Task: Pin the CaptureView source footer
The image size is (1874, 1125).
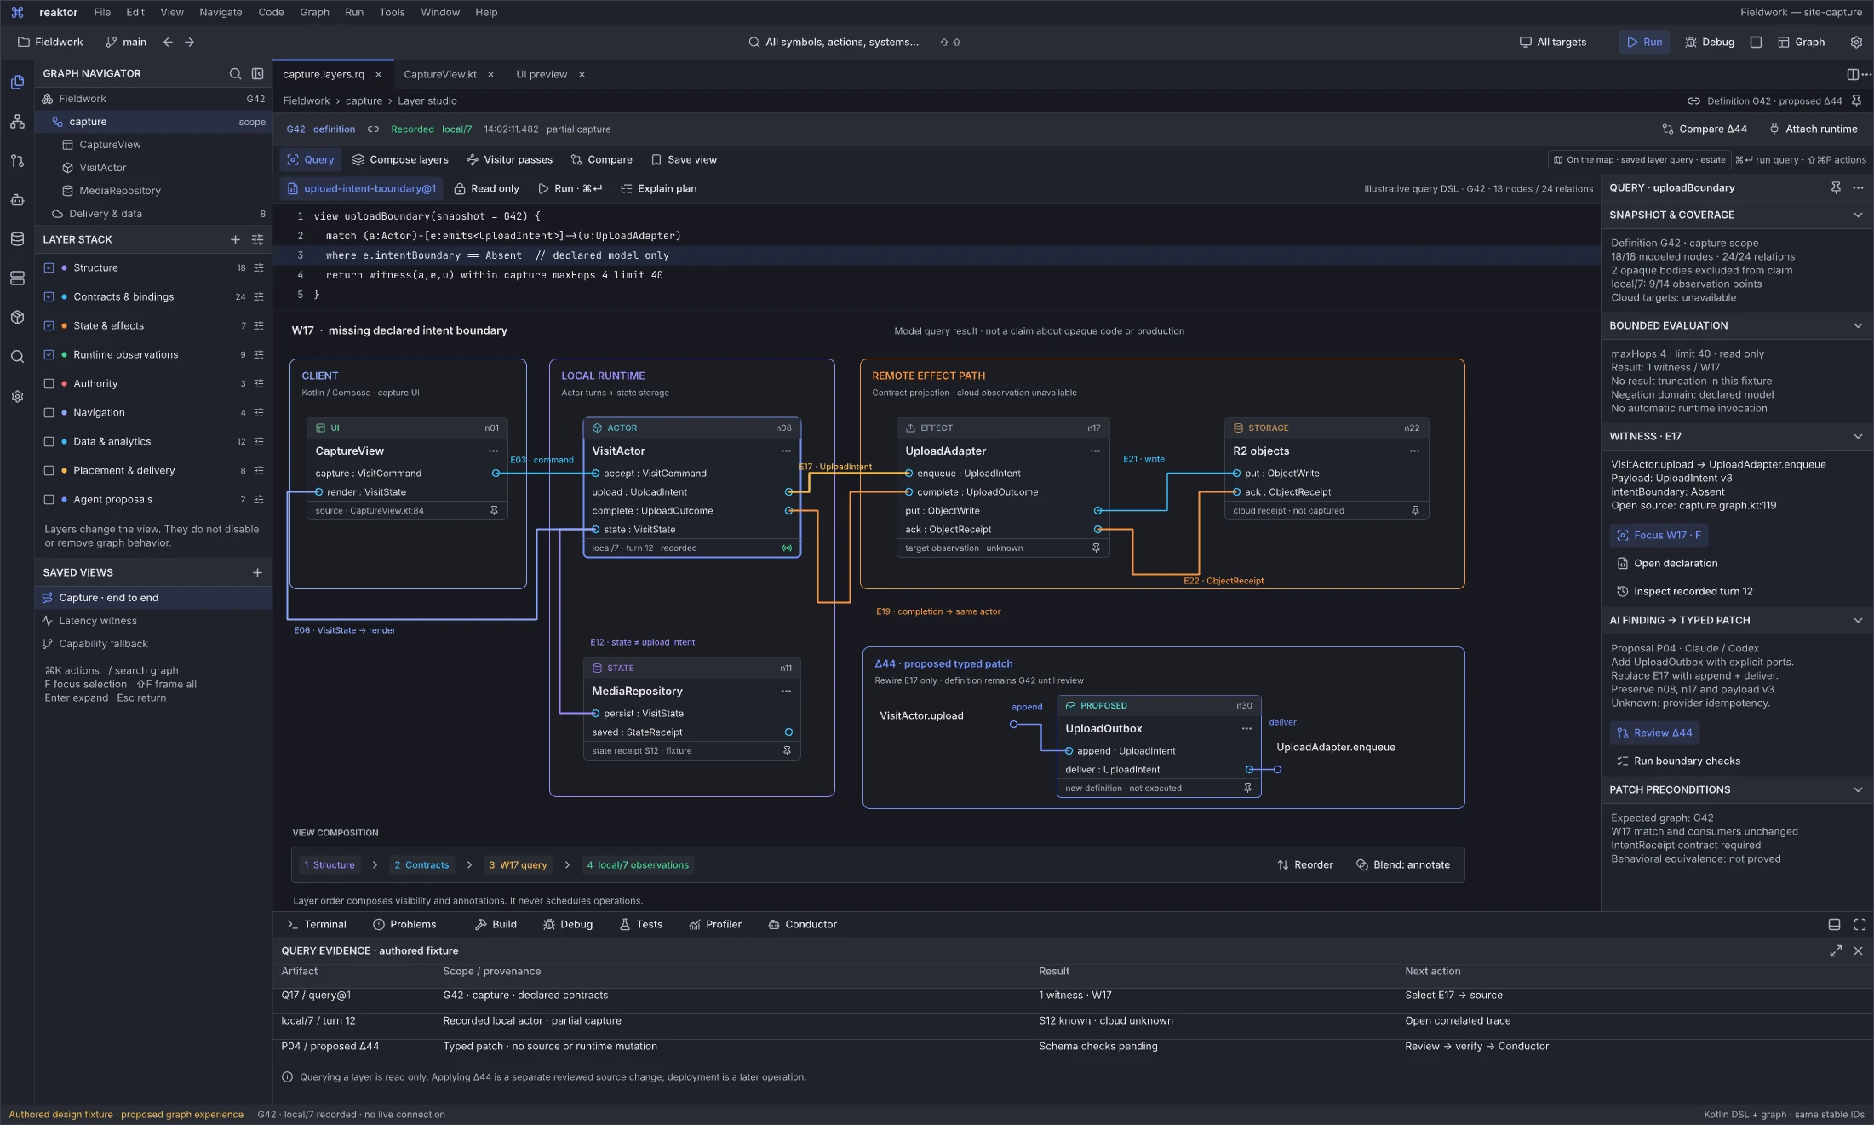Action: (494, 510)
